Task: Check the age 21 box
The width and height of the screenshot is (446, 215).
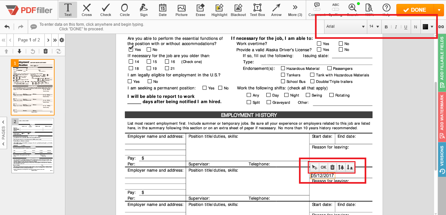Action: pos(167,68)
